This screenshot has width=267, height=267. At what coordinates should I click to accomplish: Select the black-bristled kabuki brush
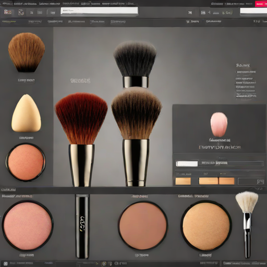(x=135, y=64)
